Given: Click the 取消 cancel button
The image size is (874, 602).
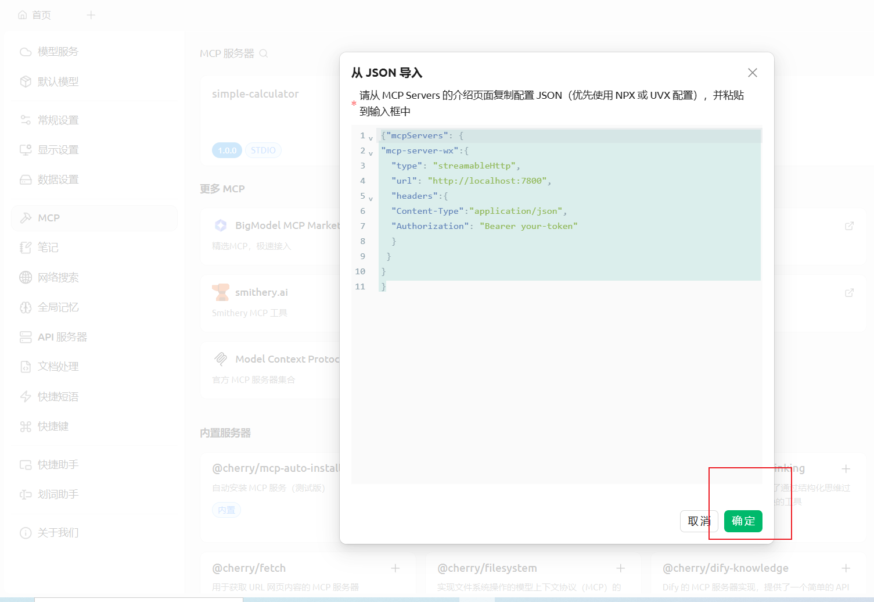Looking at the screenshot, I should 699,521.
